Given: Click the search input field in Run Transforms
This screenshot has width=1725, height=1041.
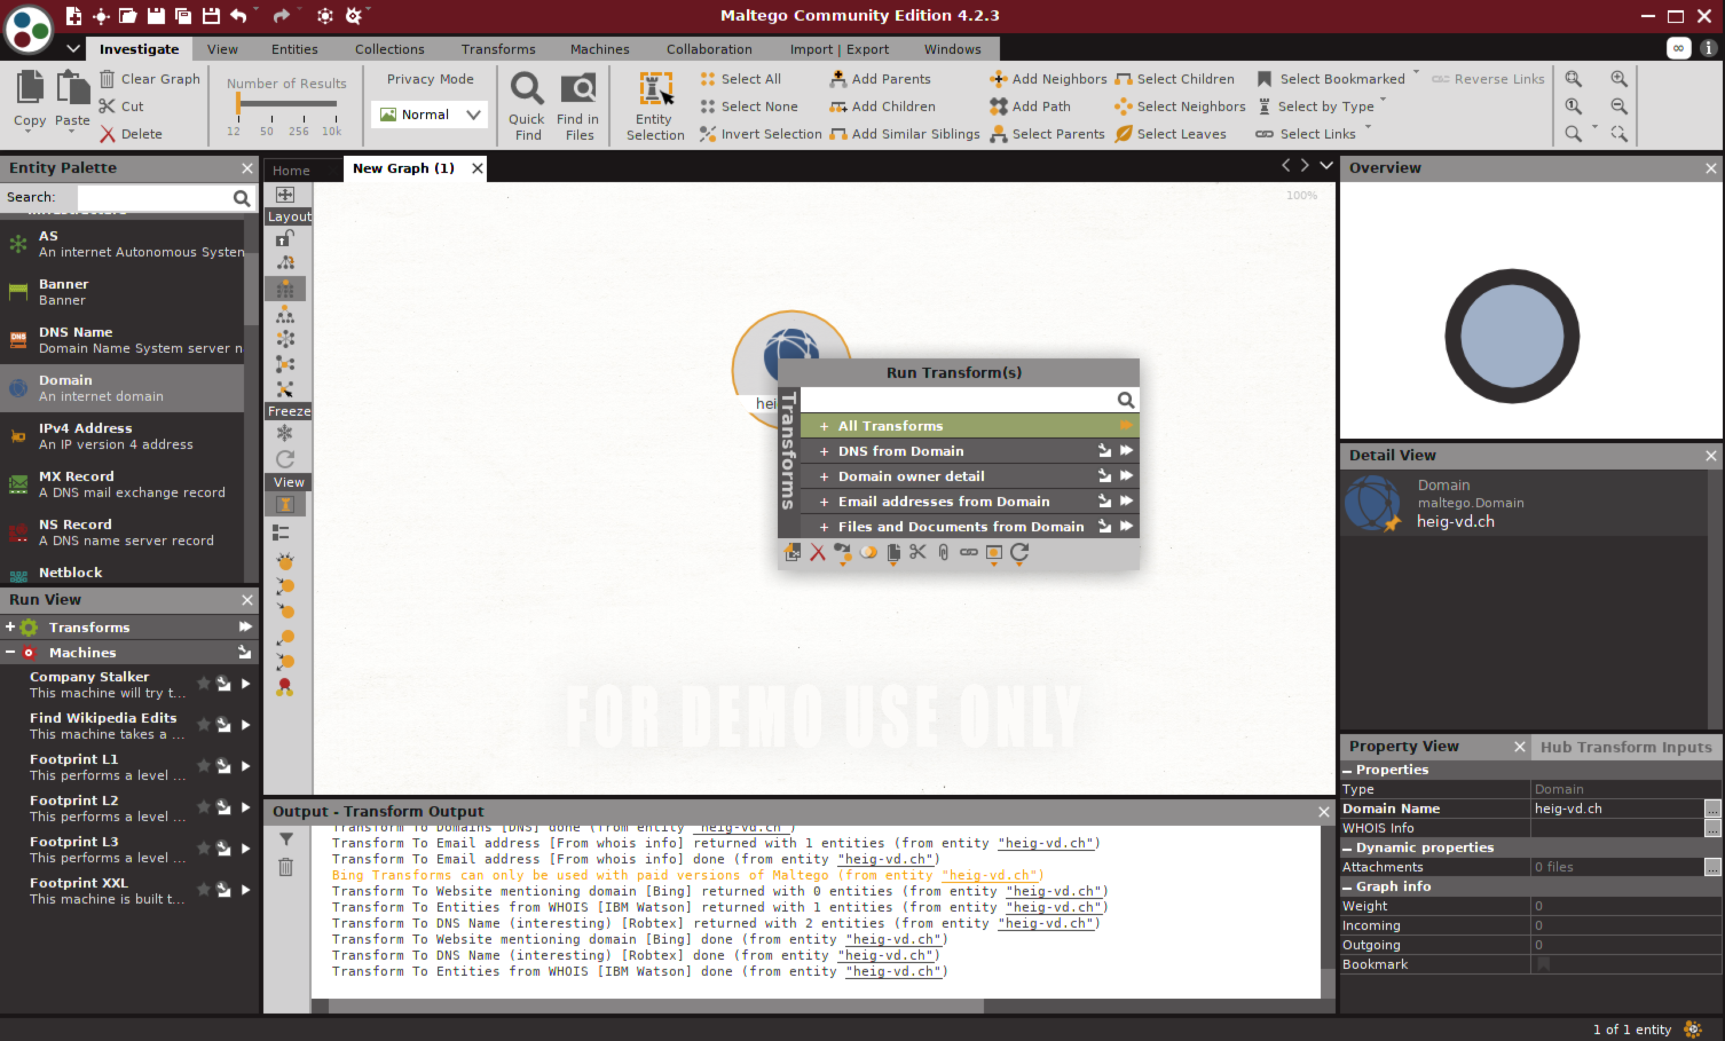Looking at the screenshot, I should pos(962,399).
